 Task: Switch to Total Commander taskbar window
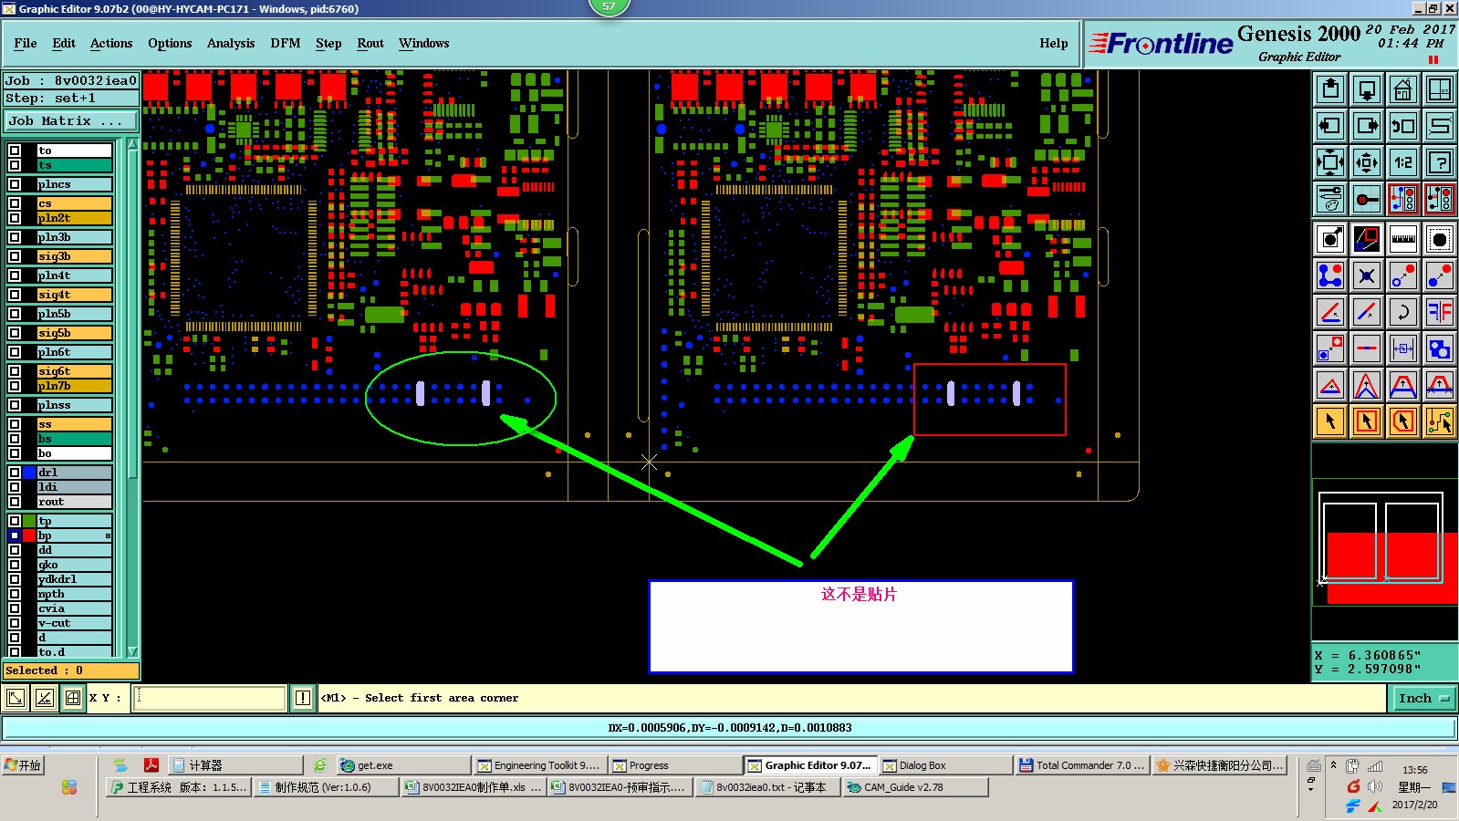coord(1081,765)
